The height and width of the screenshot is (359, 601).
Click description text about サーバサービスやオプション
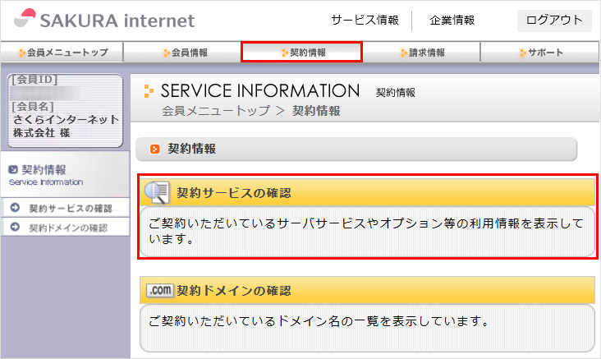366,231
